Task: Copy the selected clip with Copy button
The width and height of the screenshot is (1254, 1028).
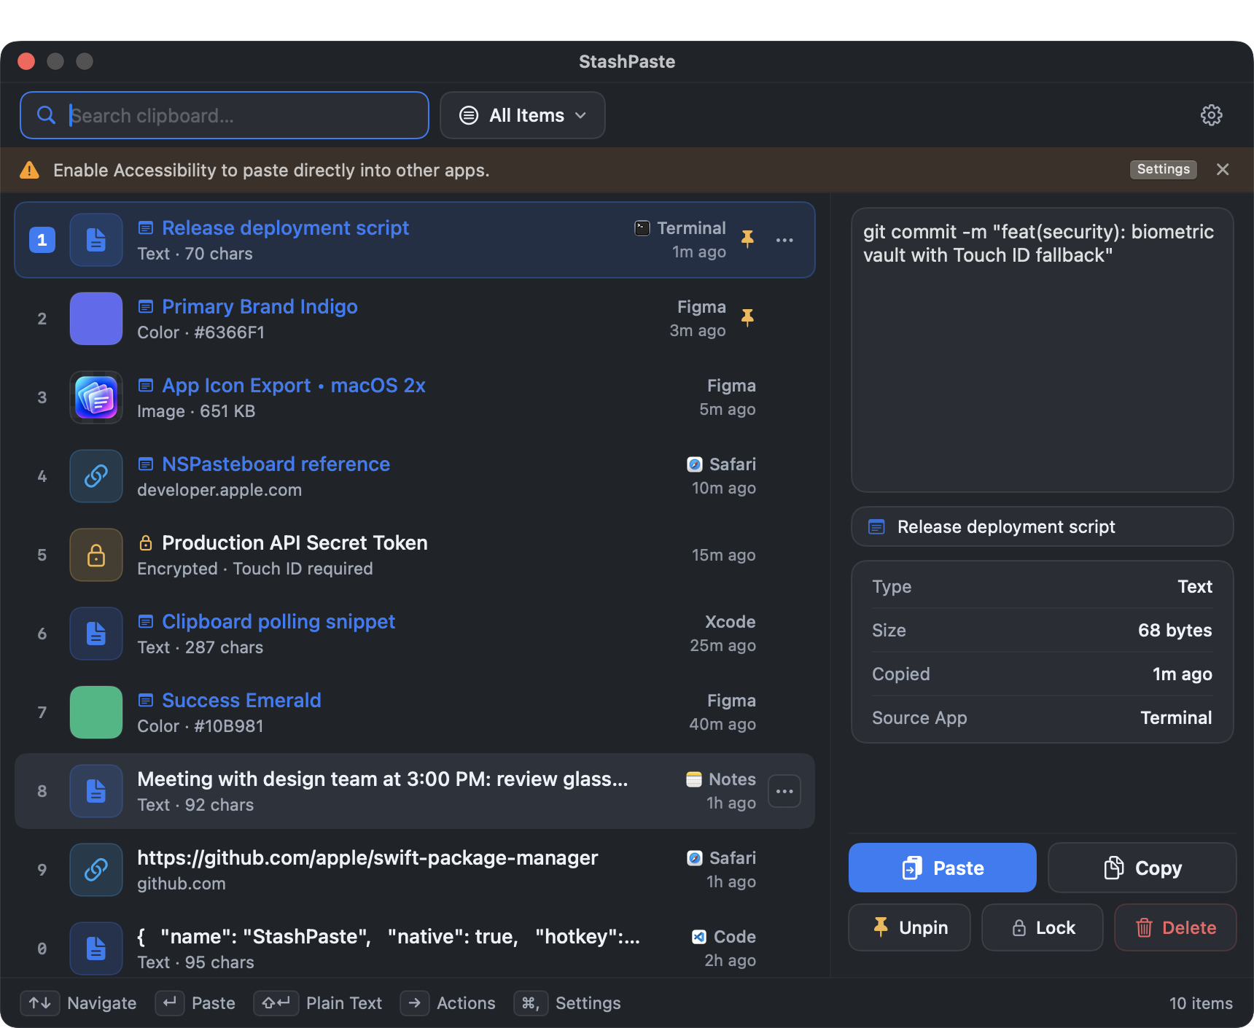Action: [1142, 868]
